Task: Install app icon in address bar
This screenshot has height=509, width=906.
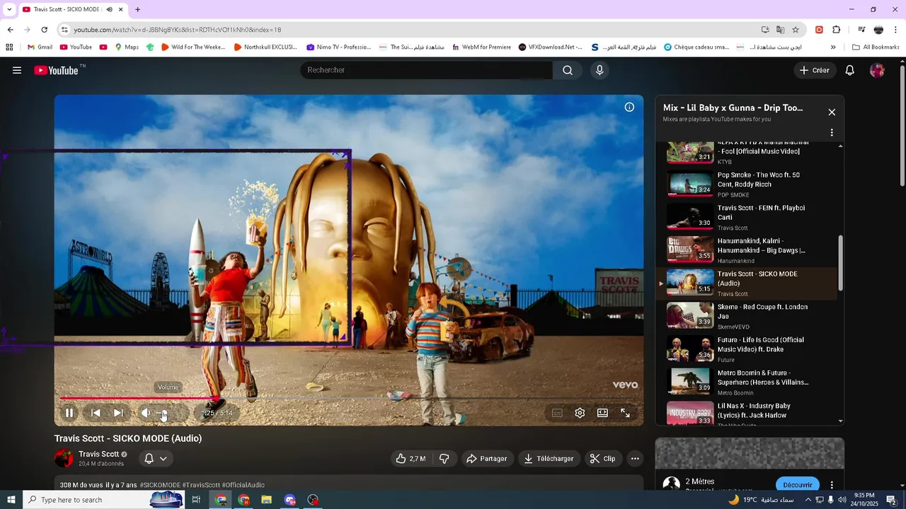Action: point(765,30)
